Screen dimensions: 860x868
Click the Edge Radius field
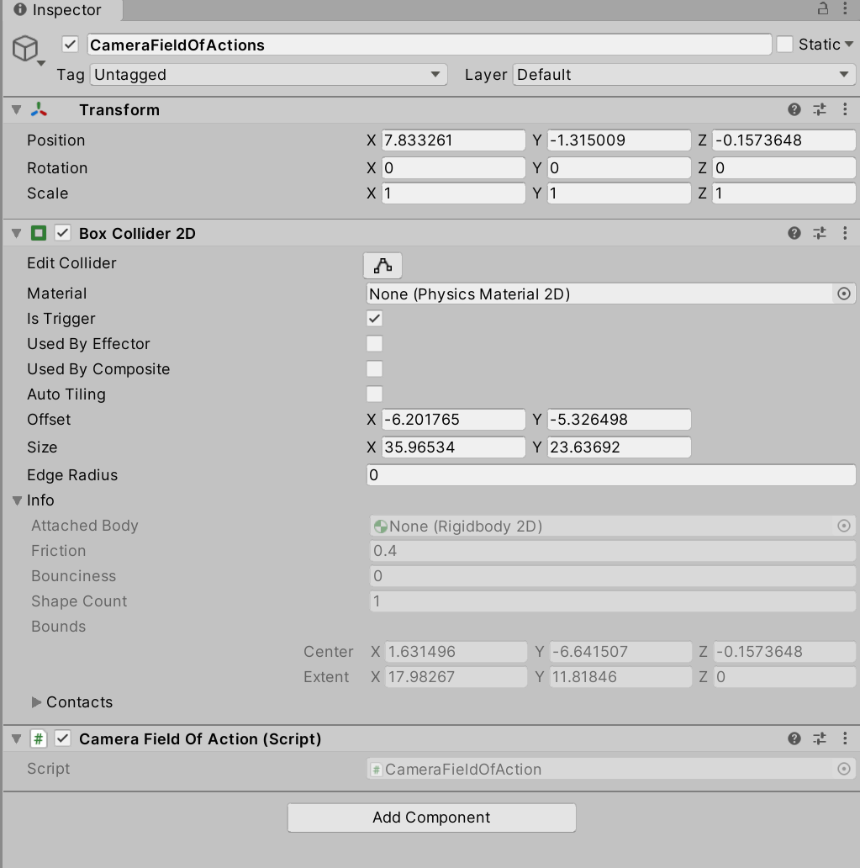[611, 475]
